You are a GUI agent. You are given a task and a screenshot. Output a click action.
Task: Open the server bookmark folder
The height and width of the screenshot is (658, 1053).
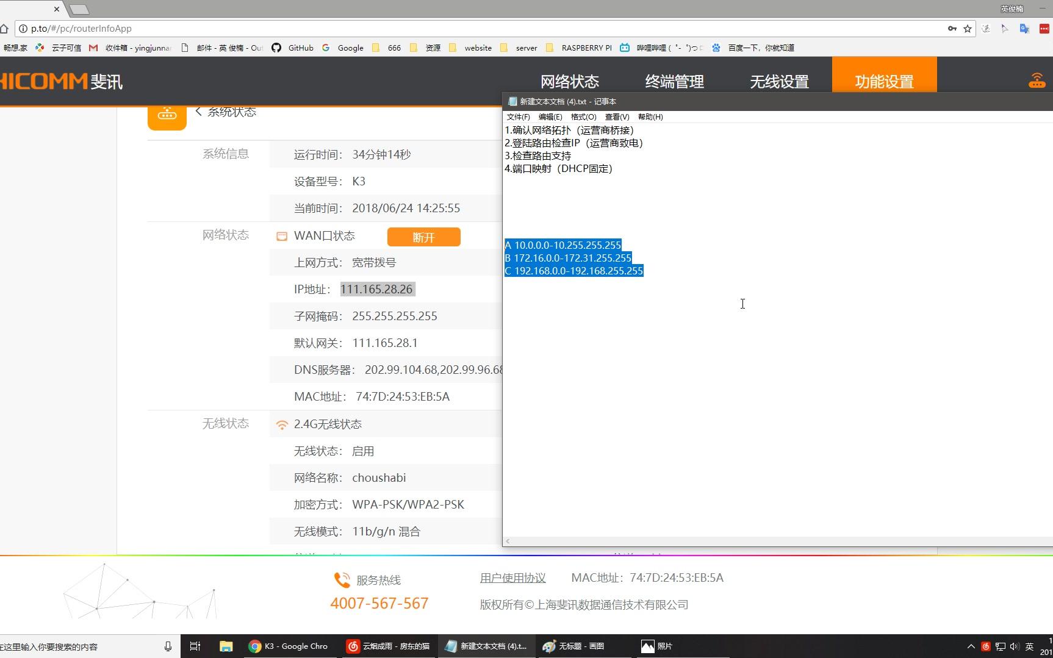point(519,48)
